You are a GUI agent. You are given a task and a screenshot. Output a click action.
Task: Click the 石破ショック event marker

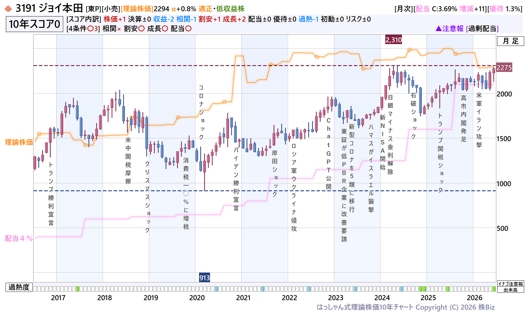pos(414,116)
